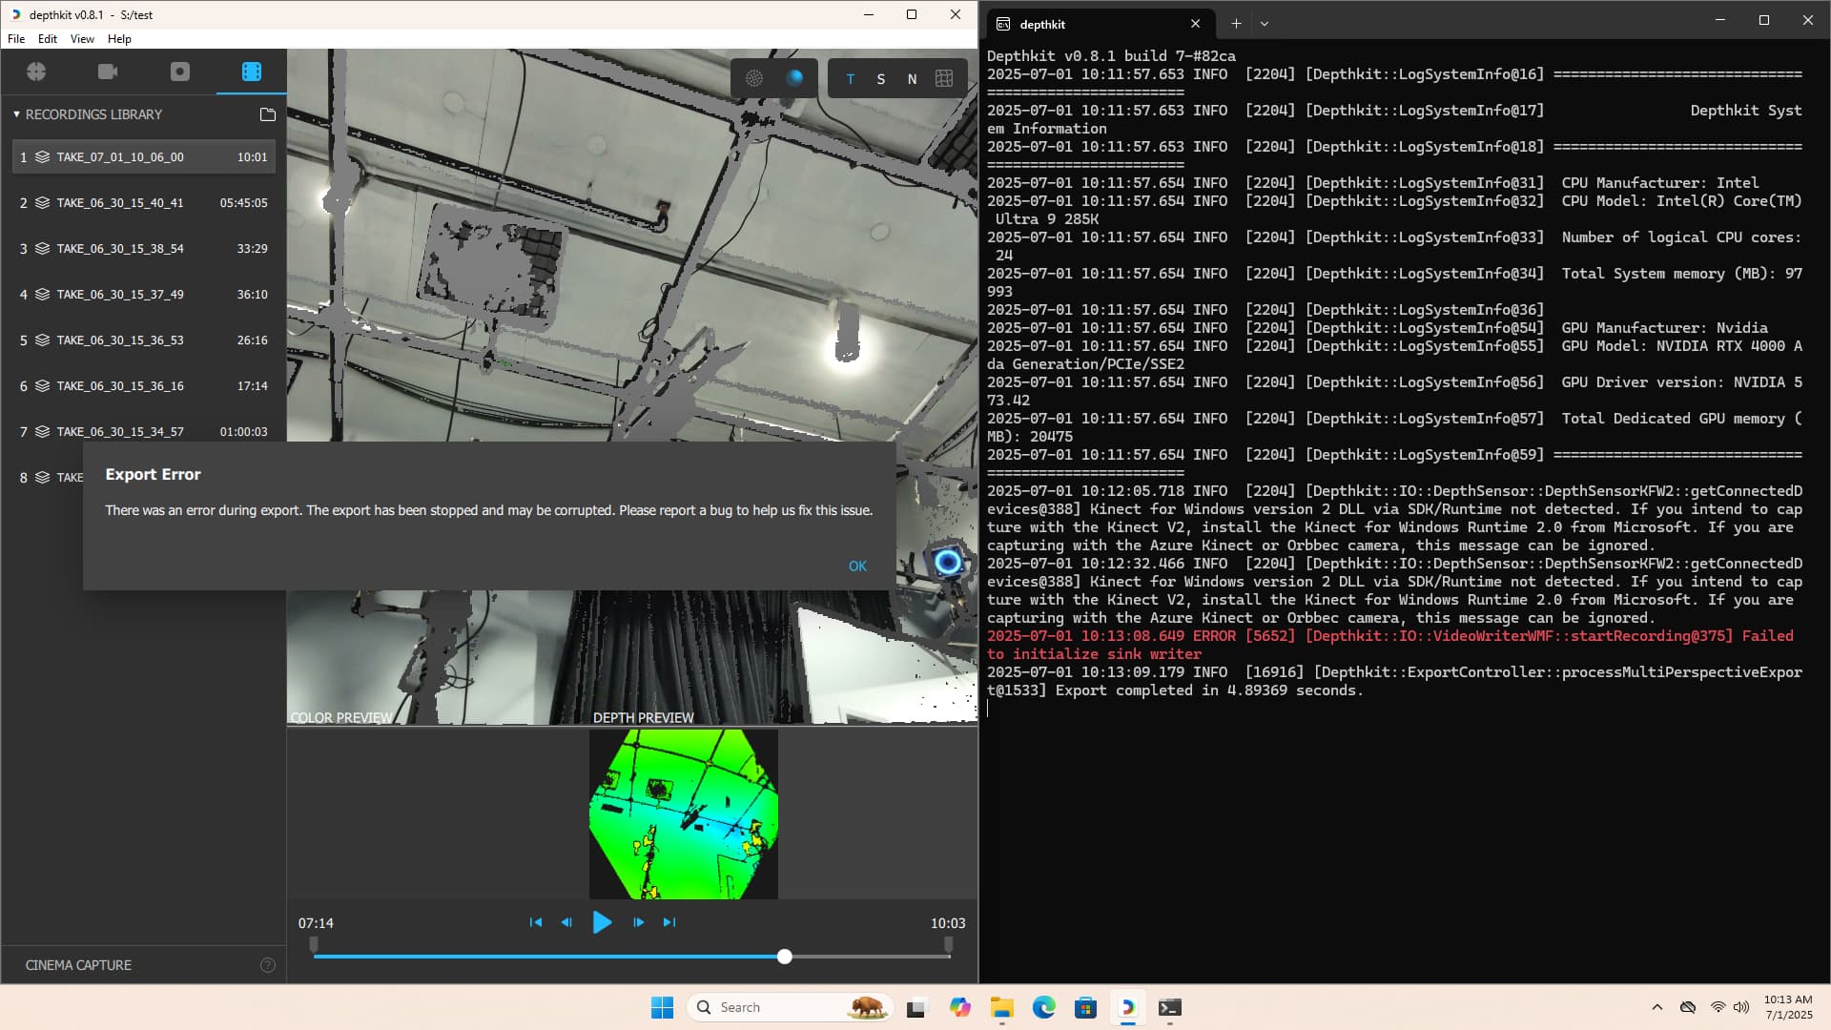The width and height of the screenshot is (1831, 1030).
Task: Click the taskbar Search box
Action: (x=790, y=1007)
